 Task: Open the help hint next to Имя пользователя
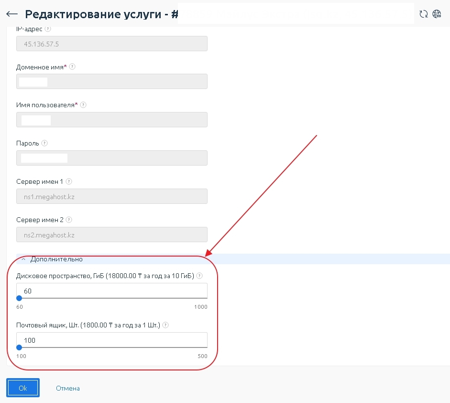click(x=83, y=105)
